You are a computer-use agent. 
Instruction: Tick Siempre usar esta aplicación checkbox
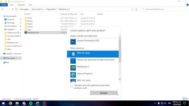tap(72, 87)
